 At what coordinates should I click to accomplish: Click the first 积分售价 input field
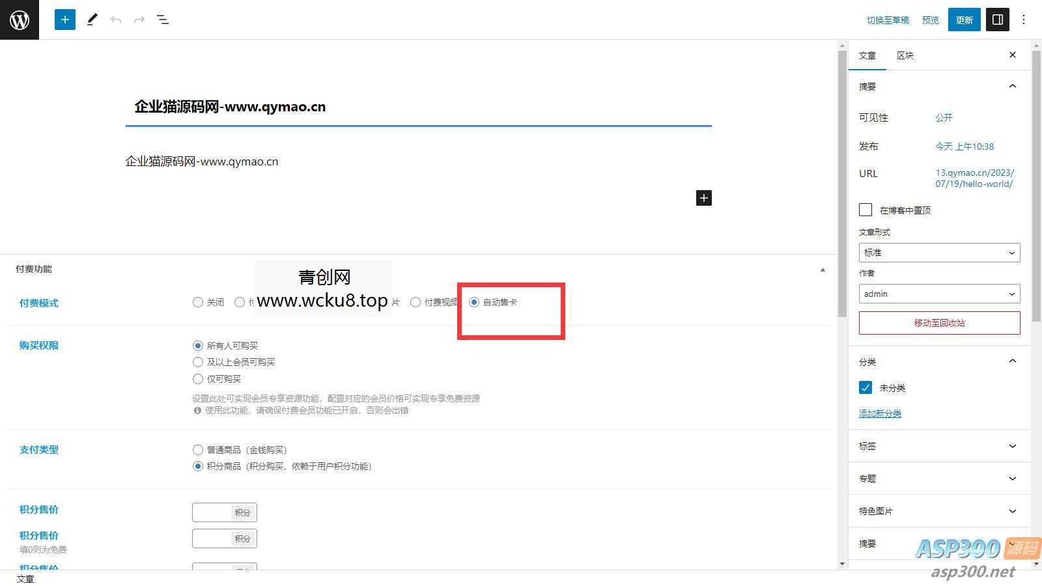[212, 512]
